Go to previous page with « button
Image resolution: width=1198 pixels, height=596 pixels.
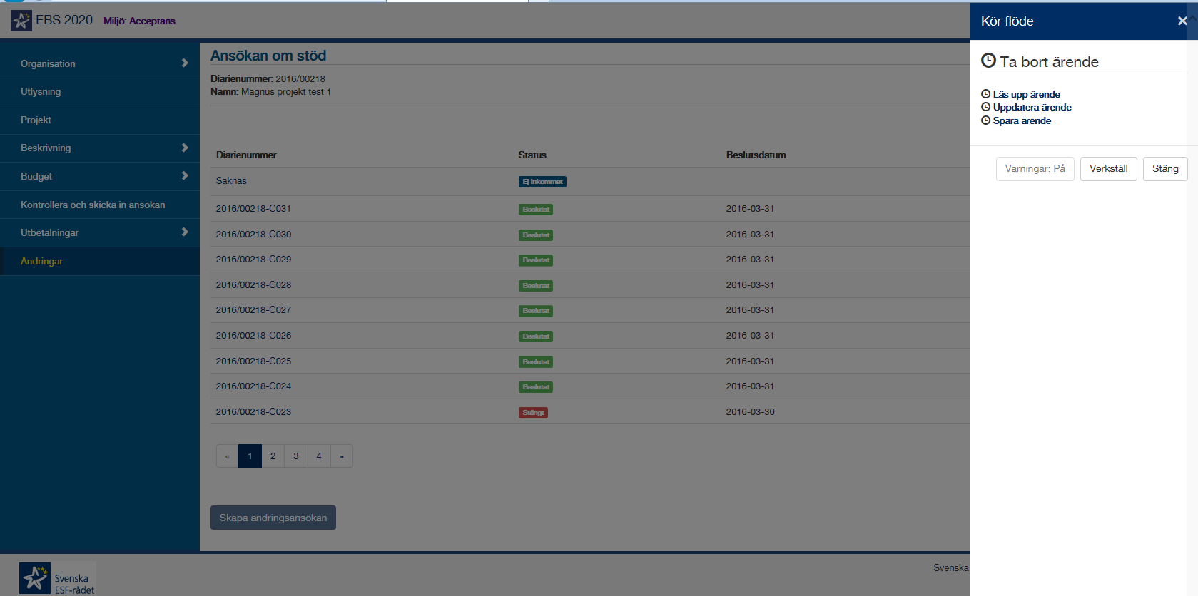pos(227,456)
